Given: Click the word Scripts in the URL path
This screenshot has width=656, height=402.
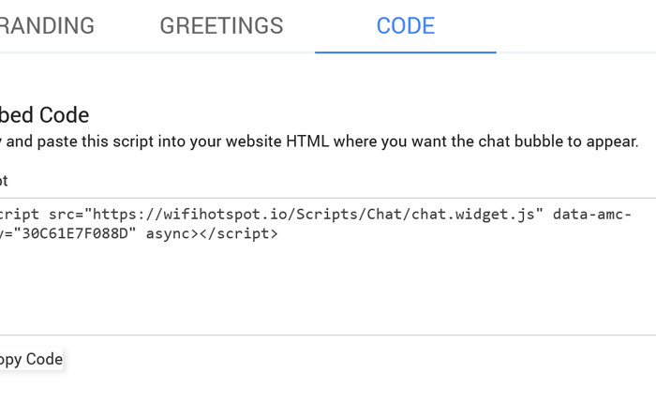Looking at the screenshot, I should click(331, 215).
